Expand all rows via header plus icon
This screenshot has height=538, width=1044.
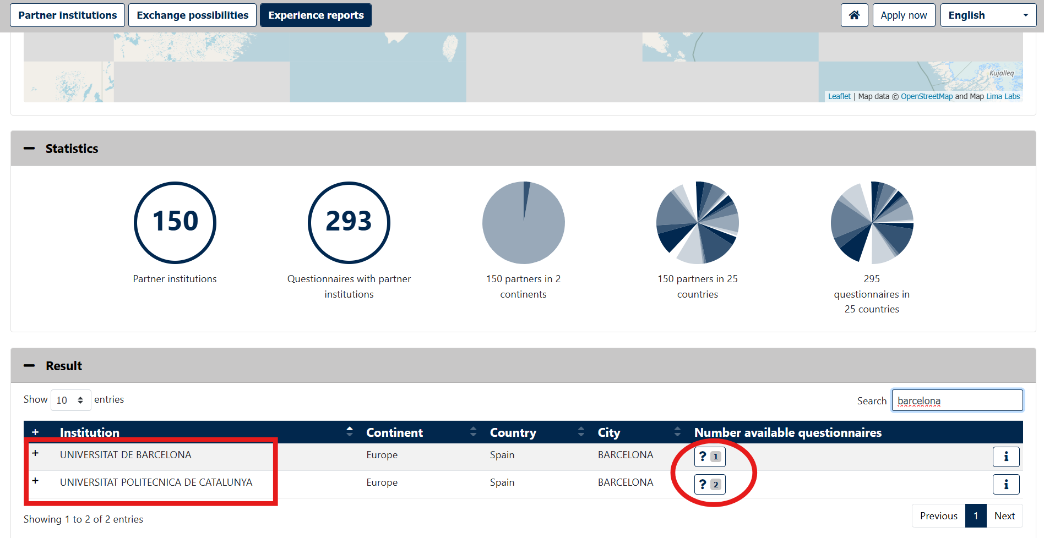(35, 432)
